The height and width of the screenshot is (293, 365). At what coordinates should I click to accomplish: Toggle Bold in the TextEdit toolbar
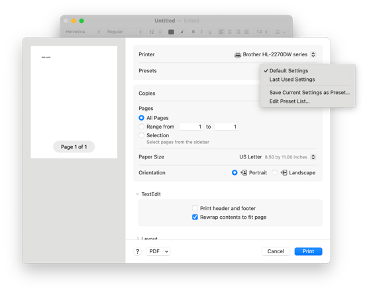pos(193,32)
